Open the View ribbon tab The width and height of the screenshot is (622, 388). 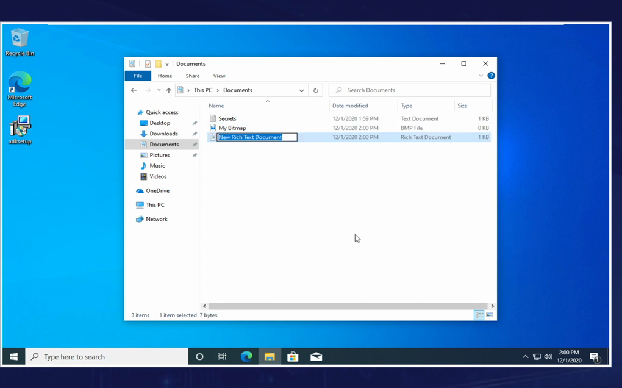[219, 76]
